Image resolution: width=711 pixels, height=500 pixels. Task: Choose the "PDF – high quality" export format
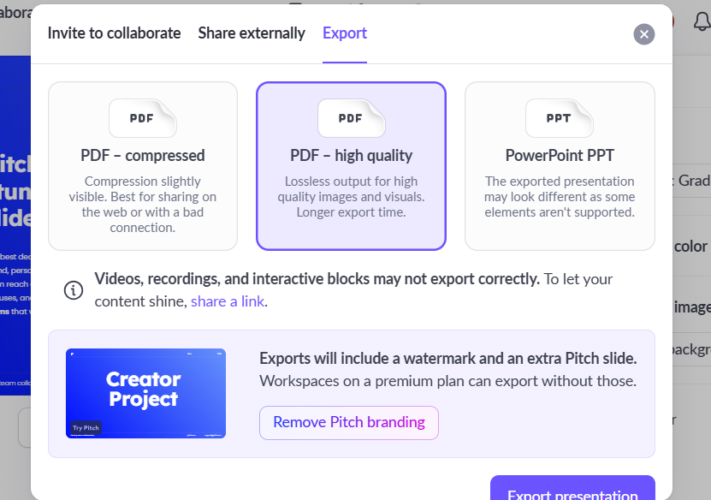(352, 166)
